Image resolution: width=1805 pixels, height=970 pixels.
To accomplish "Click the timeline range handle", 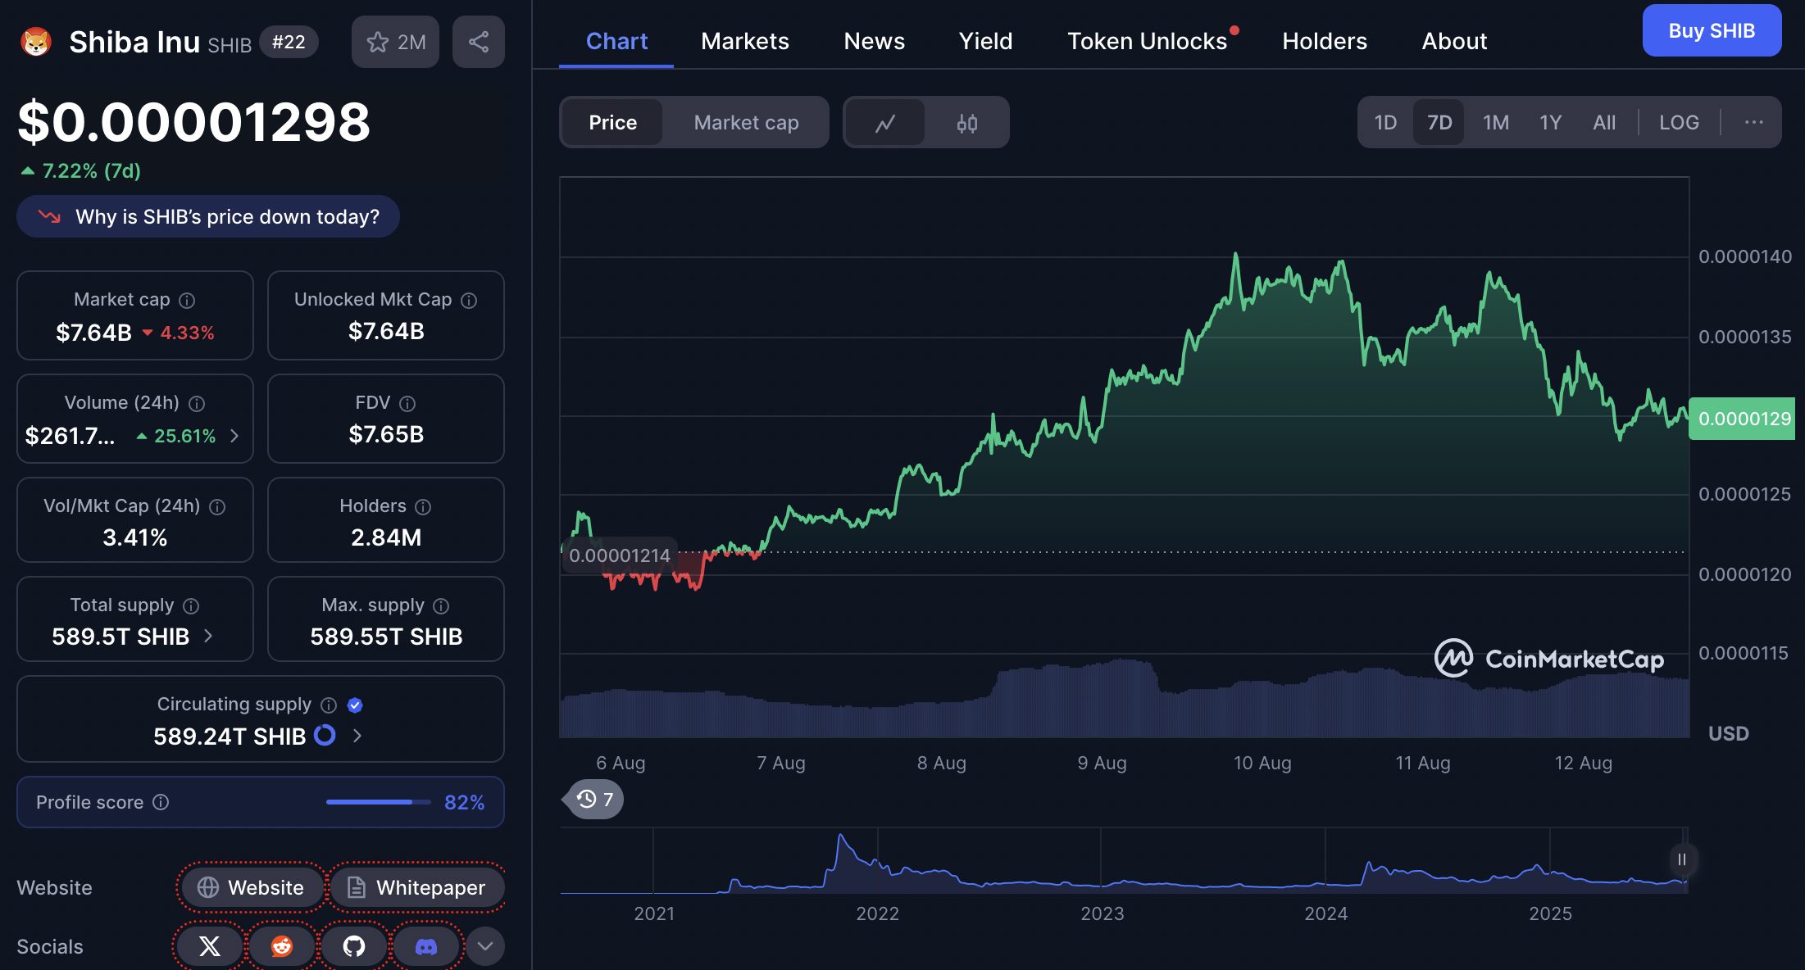I will coord(1681,859).
